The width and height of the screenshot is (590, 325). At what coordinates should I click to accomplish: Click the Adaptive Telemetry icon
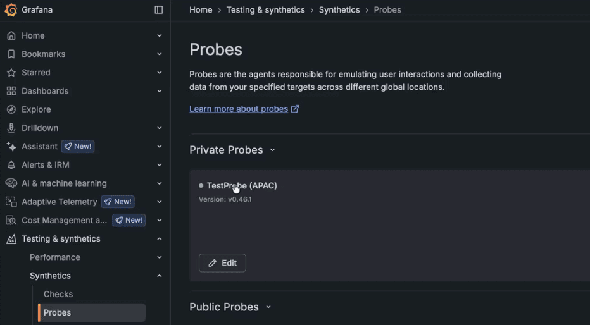click(11, 202)
